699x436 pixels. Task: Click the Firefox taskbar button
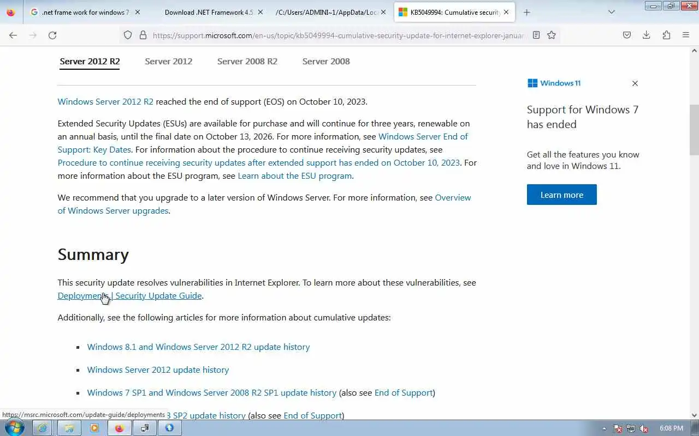click(119, 428)
